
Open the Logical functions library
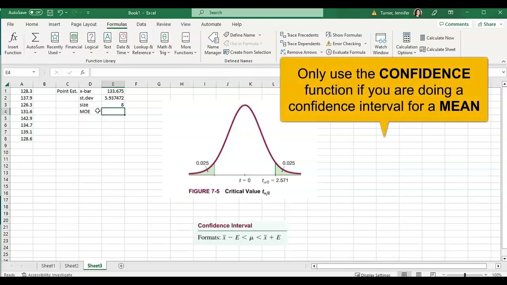pos(91,44)
